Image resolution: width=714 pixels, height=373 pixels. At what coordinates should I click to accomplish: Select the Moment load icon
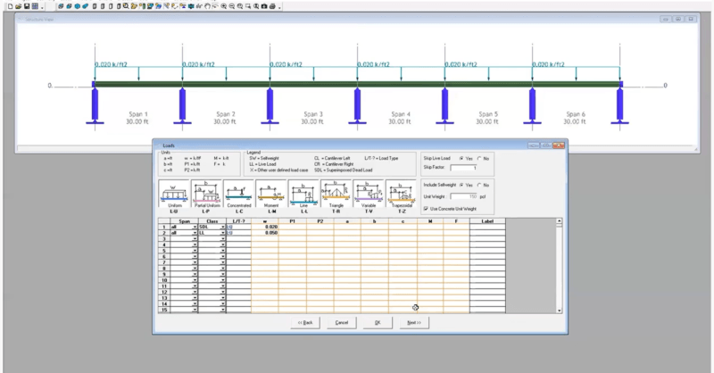click(271, 195)
